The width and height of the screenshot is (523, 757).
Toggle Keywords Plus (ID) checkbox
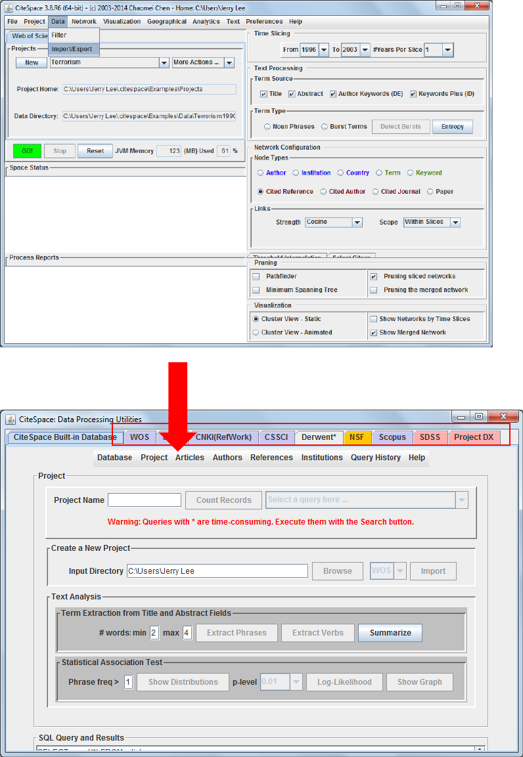[x=413, y=94]
